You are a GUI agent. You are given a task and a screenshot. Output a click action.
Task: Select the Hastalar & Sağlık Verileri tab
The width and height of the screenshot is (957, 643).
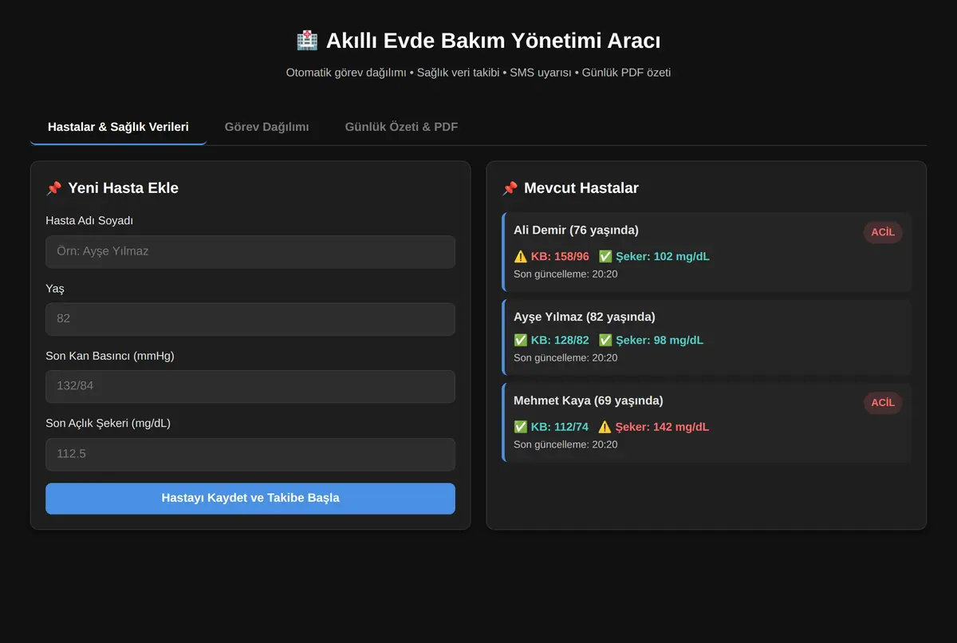tap(118, 127)
